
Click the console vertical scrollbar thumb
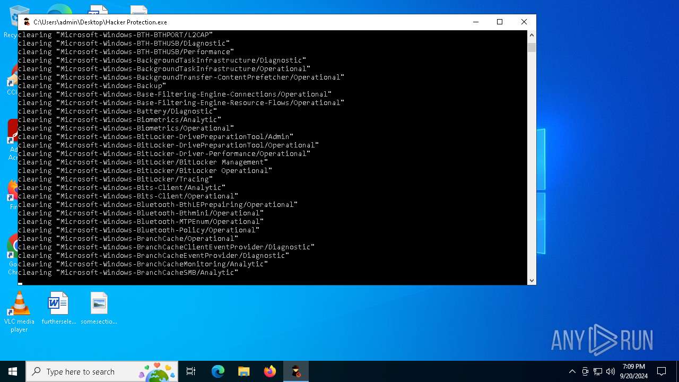532,47
